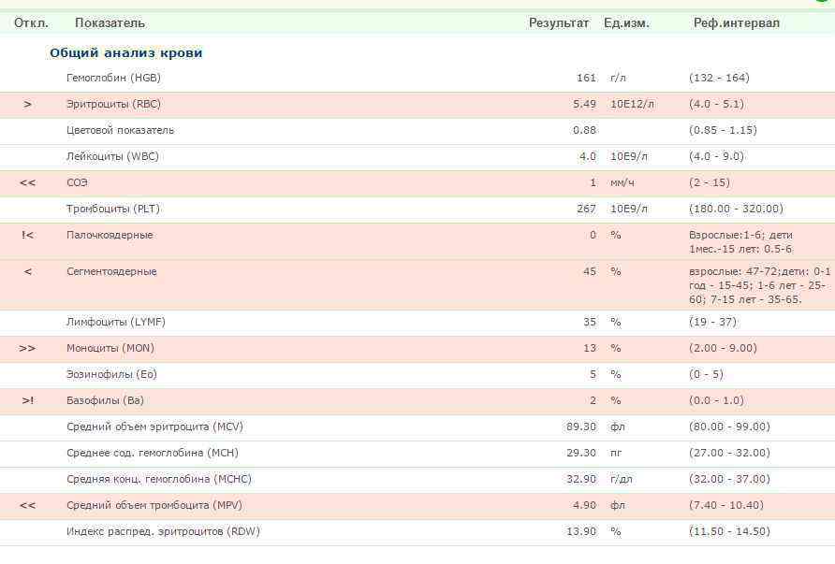Click the "!<" marker next to Палочкоядерные
The width and height of the screenshot is (835, 564).
[x=27, y=235]
